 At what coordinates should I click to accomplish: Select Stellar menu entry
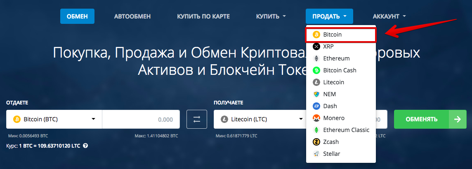(x=341, y=154)
